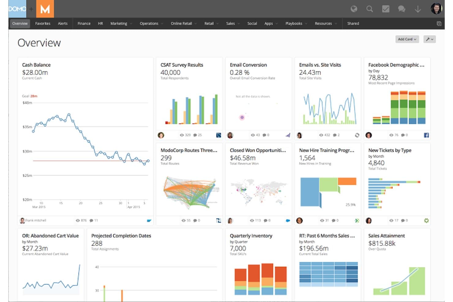Open the user profile avatar
Viewport: 453px width, 302px height.
click(436, 9)
